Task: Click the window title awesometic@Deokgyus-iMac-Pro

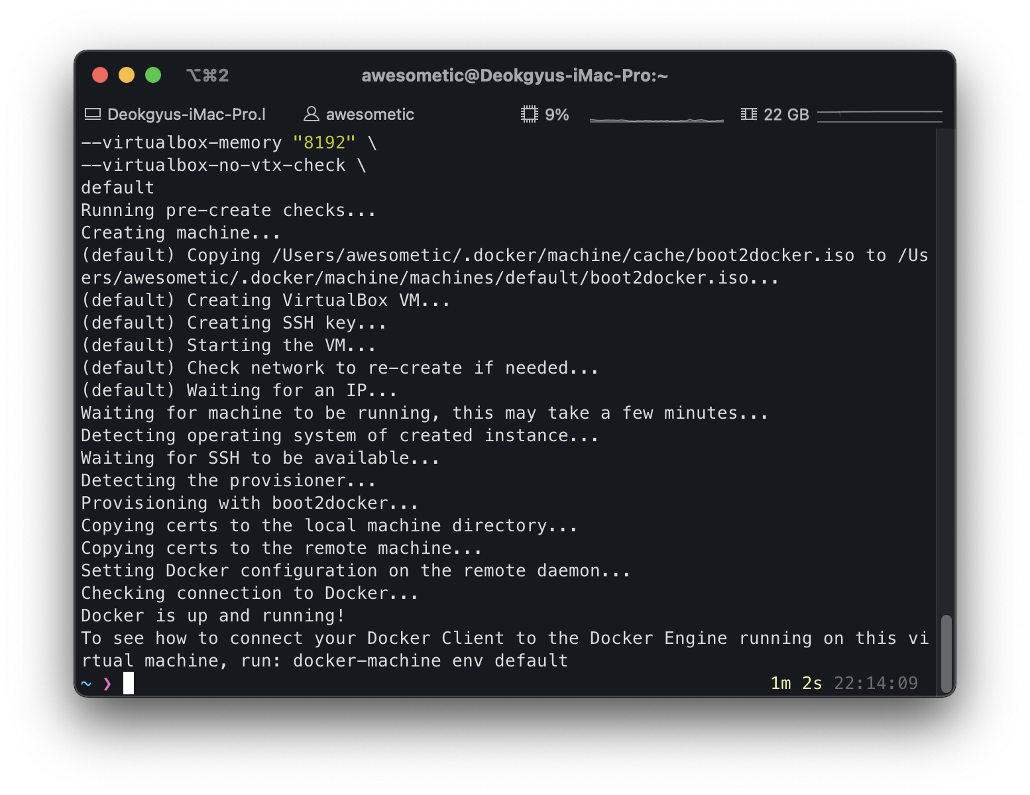Action: tap(515, 76)
